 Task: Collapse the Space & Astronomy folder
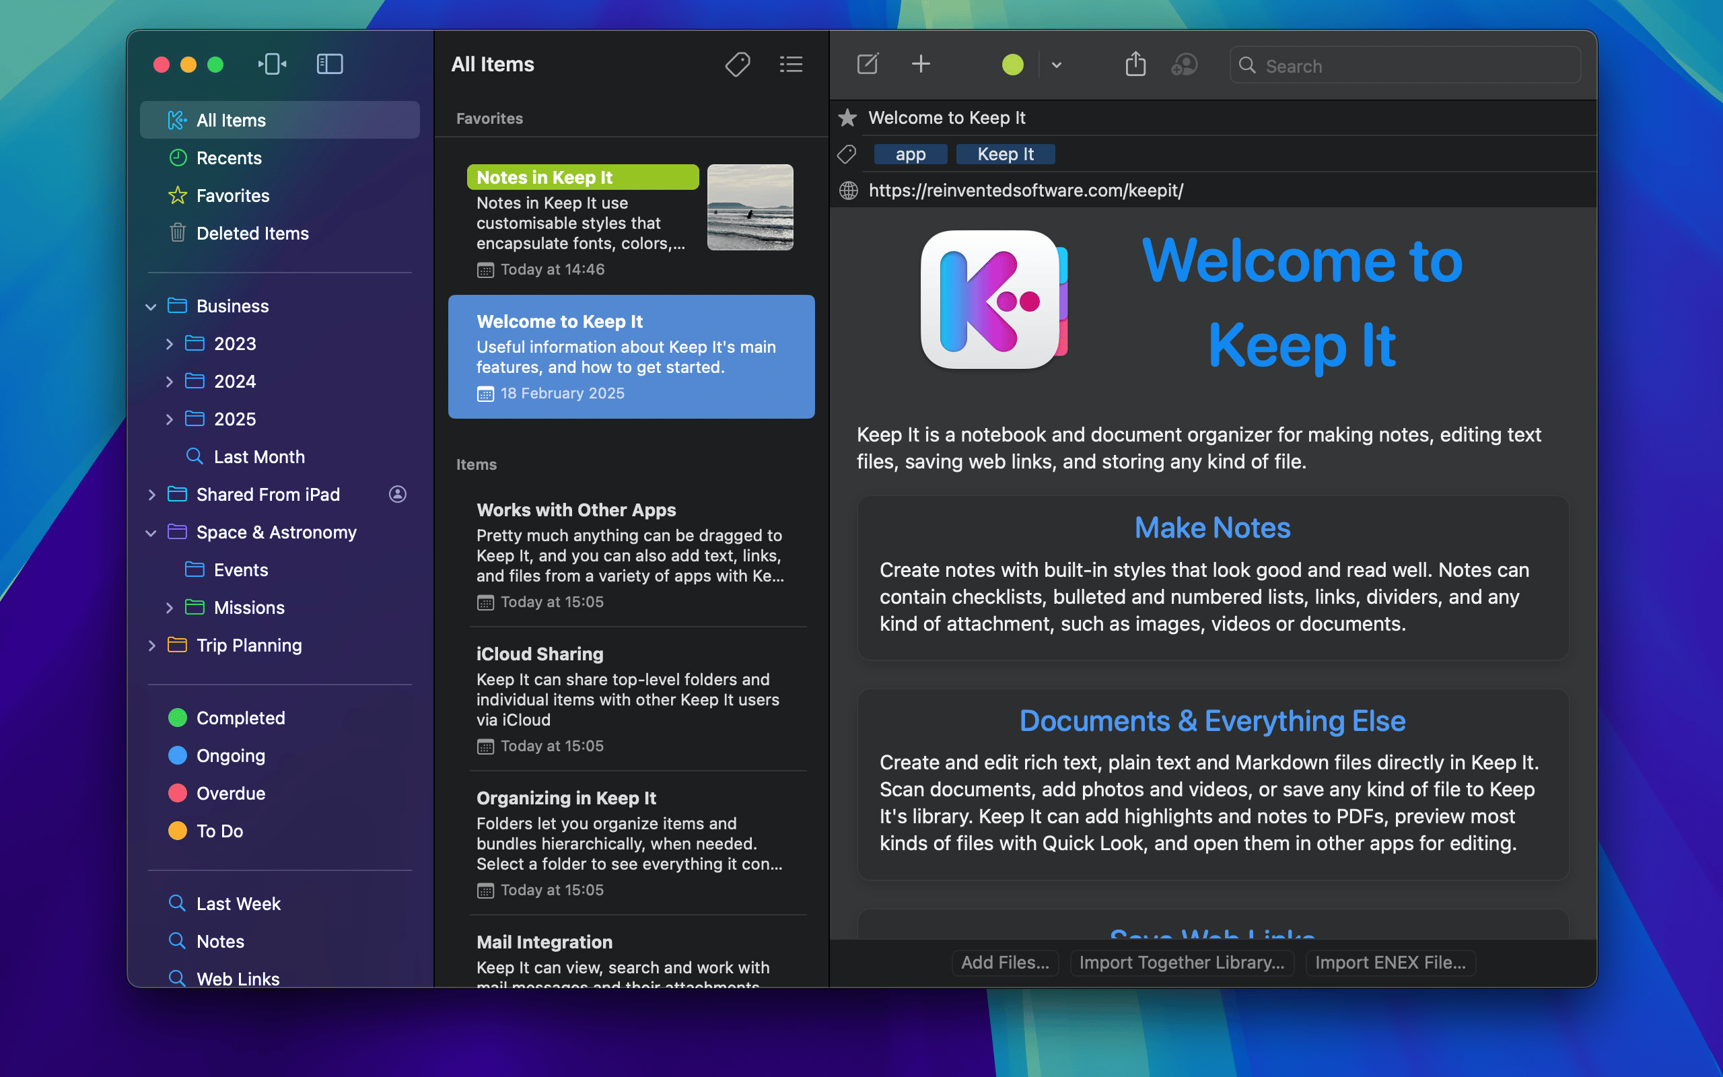(x=151, y=533)
